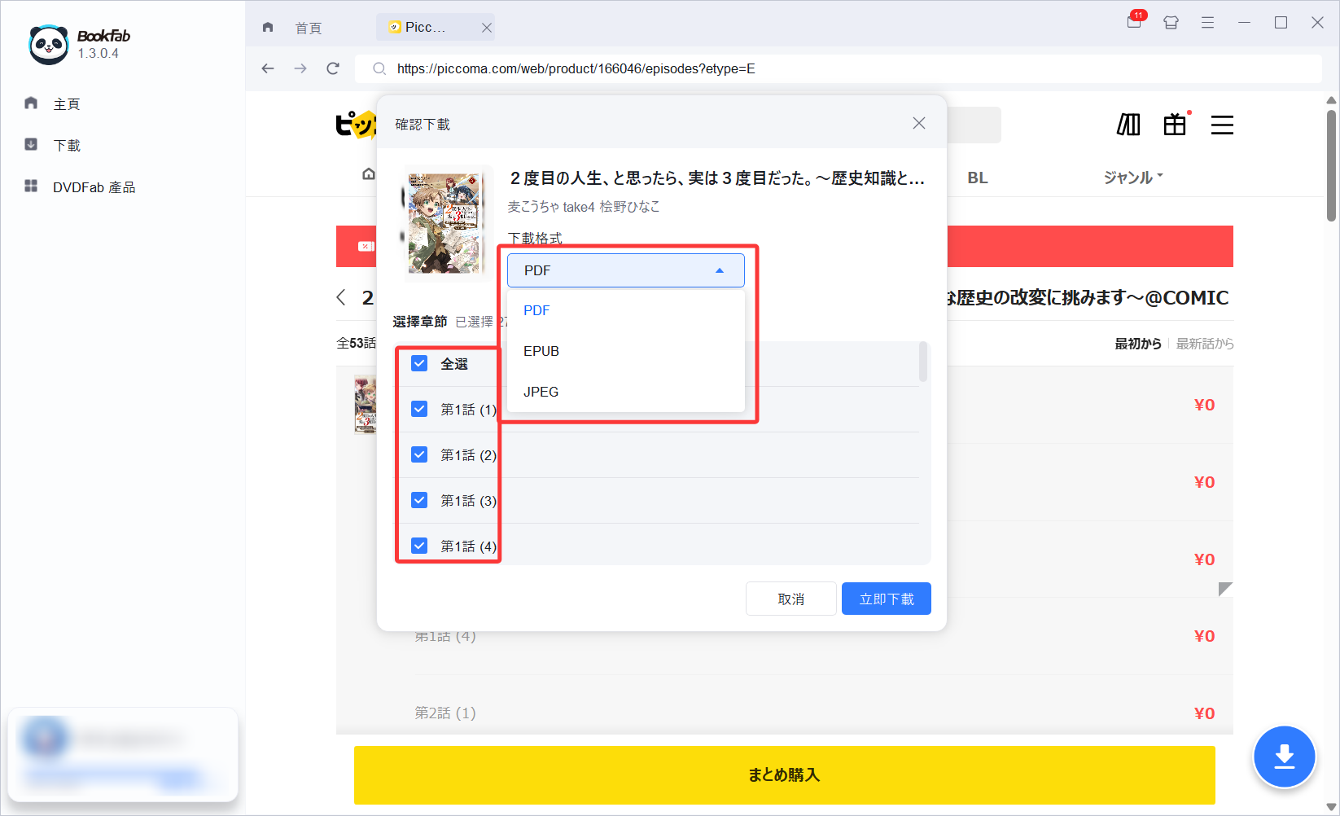This screenshot has width=1340, height=816.
Task: Click the 取消 cancel button
Action: click(x=791, y=599)
